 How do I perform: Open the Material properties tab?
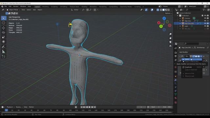(x=176, y=98)
